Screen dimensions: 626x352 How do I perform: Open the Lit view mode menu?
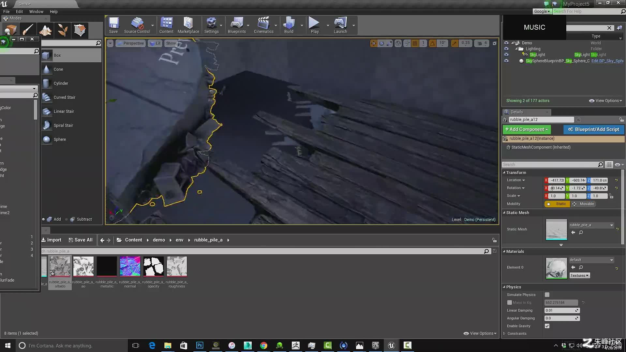[x=155, y=43]
